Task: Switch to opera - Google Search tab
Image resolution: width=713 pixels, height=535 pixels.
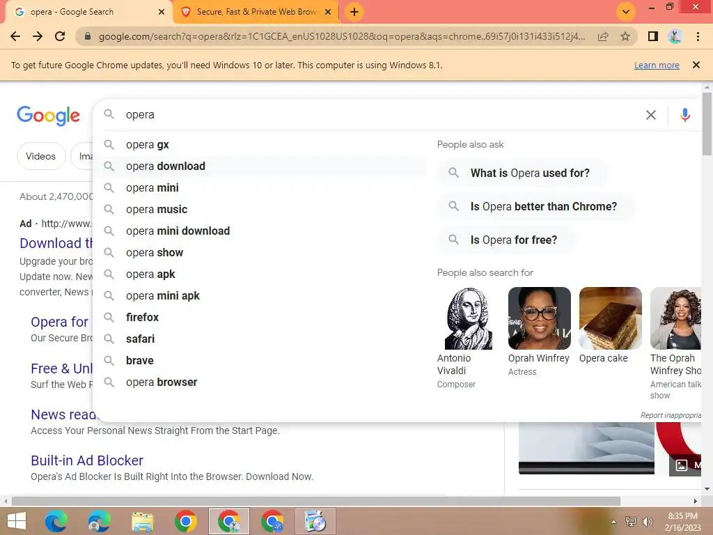Action: click(90, 12)
